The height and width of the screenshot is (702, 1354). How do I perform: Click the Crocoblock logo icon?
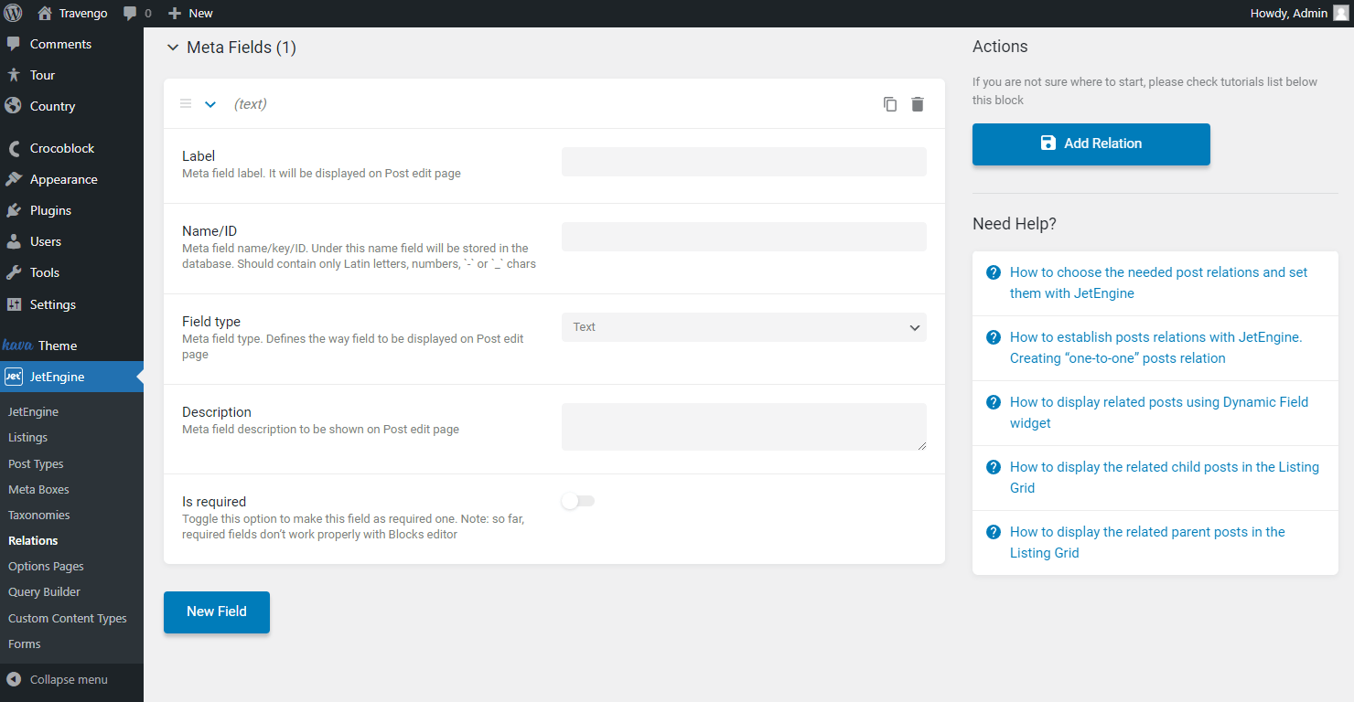14,148
